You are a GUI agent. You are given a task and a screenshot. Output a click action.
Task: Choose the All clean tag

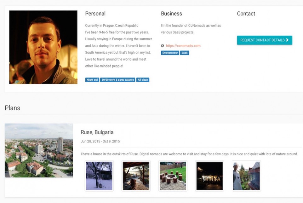[143, 80]
